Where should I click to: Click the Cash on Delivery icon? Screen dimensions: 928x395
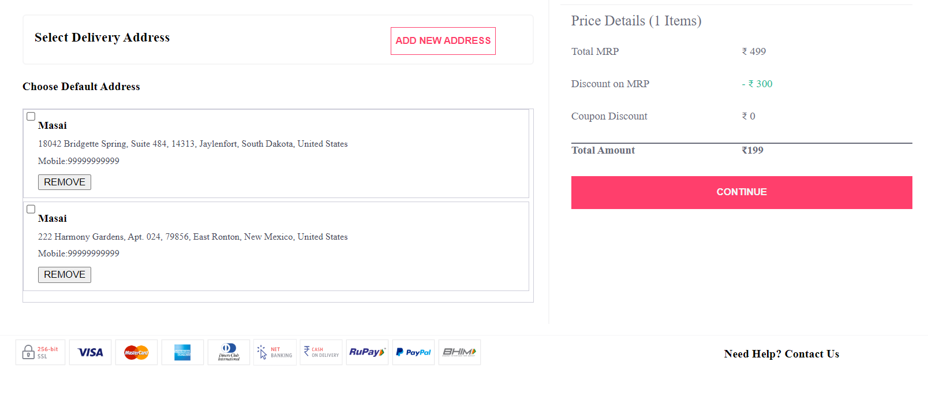[321, 352]
